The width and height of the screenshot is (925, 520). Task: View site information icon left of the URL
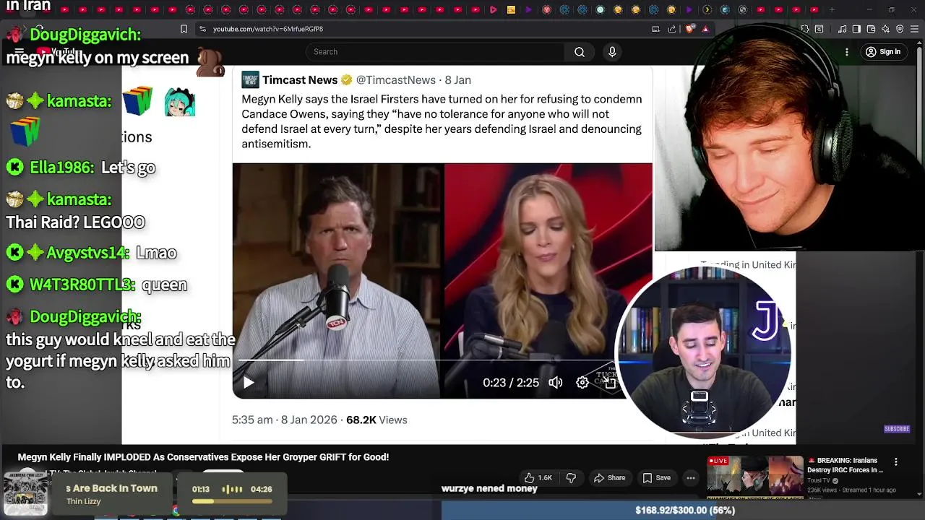tap(203, 29)
